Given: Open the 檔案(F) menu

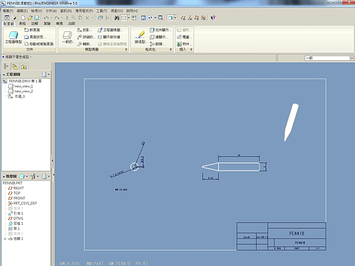Looking at the screenshot, I should 8,11.
